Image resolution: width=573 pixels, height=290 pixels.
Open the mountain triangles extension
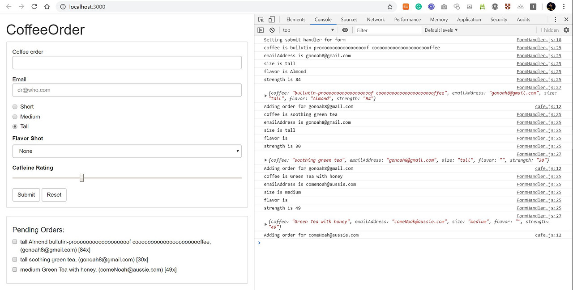pos(521,7)
